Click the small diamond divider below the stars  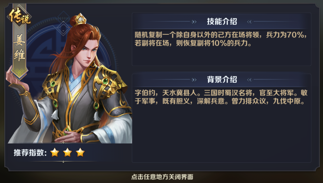(x=63, y=162)
